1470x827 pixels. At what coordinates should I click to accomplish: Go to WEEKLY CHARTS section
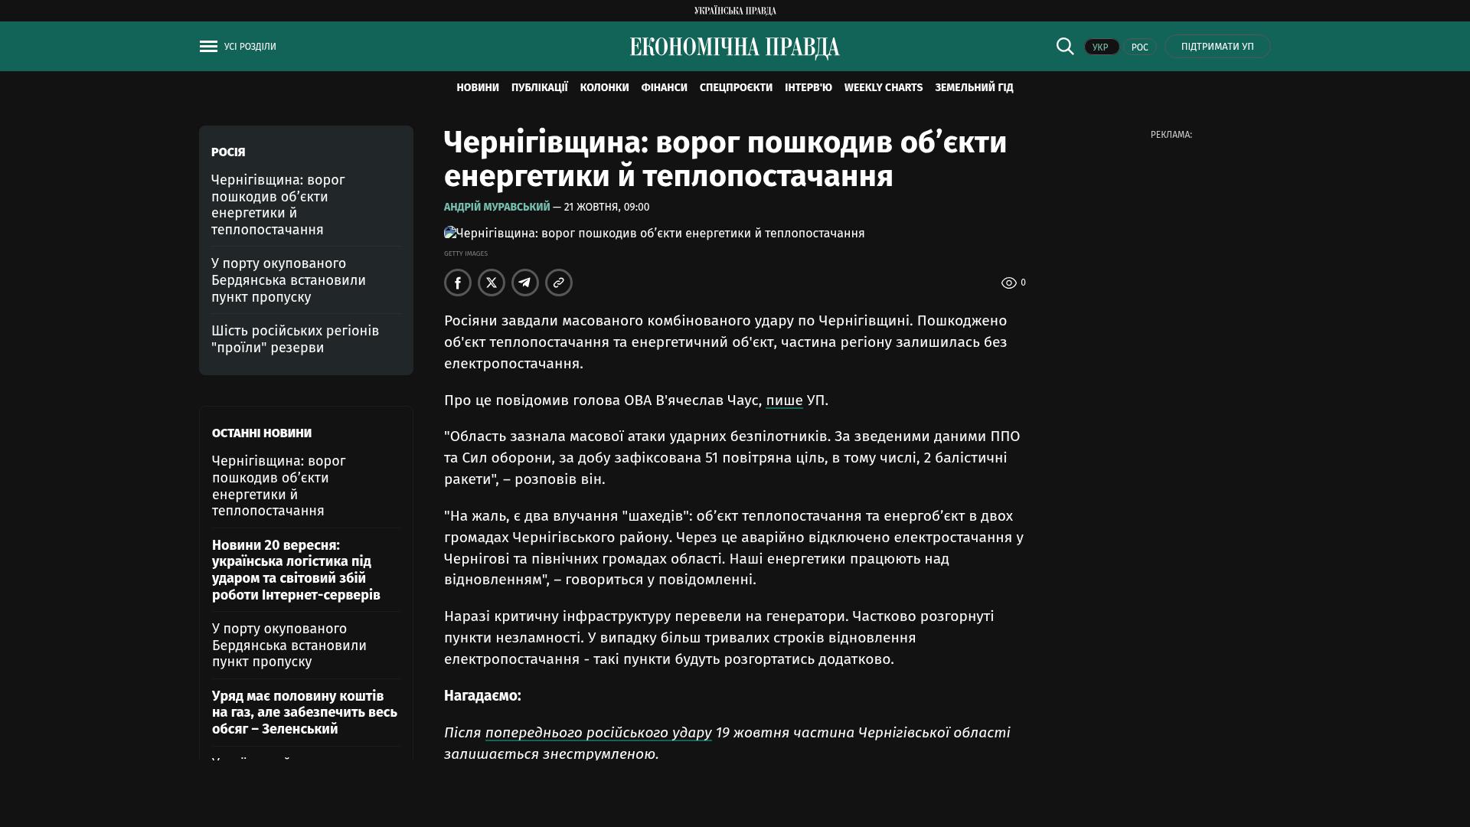[x=883, y=88]
